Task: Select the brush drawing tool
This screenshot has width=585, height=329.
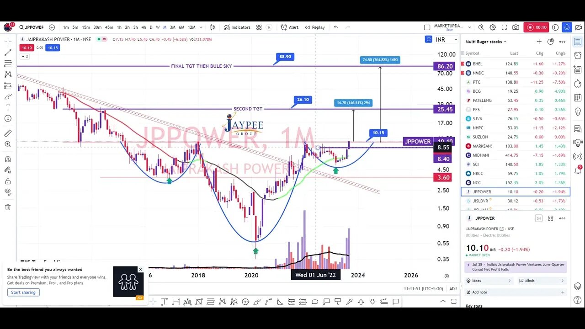Action: tap(8, 96)
